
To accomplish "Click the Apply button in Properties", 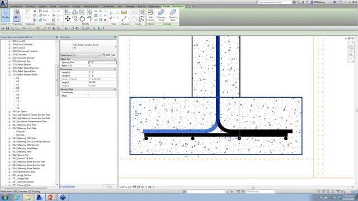I will click(110, 186).
